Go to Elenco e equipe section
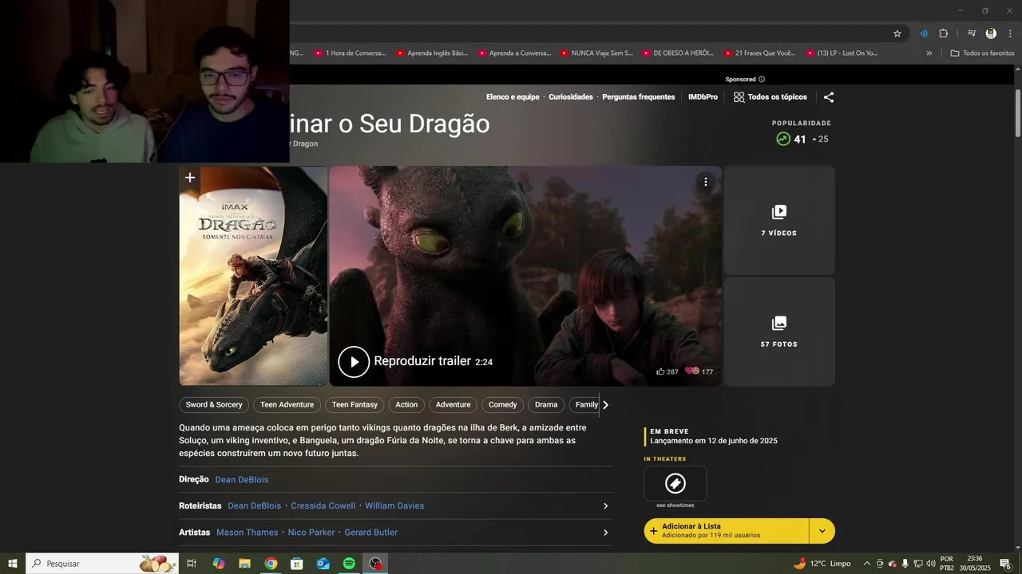The height and width of the screenshot is (574, 1022). point(513,97)
